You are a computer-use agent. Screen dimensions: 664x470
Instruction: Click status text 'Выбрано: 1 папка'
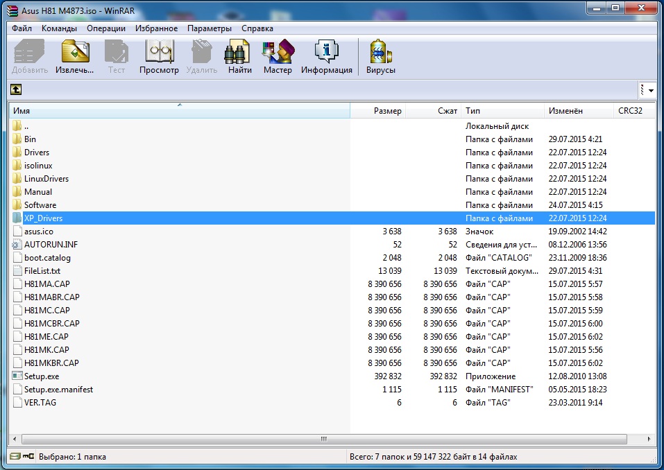click(x=72, y=456)
